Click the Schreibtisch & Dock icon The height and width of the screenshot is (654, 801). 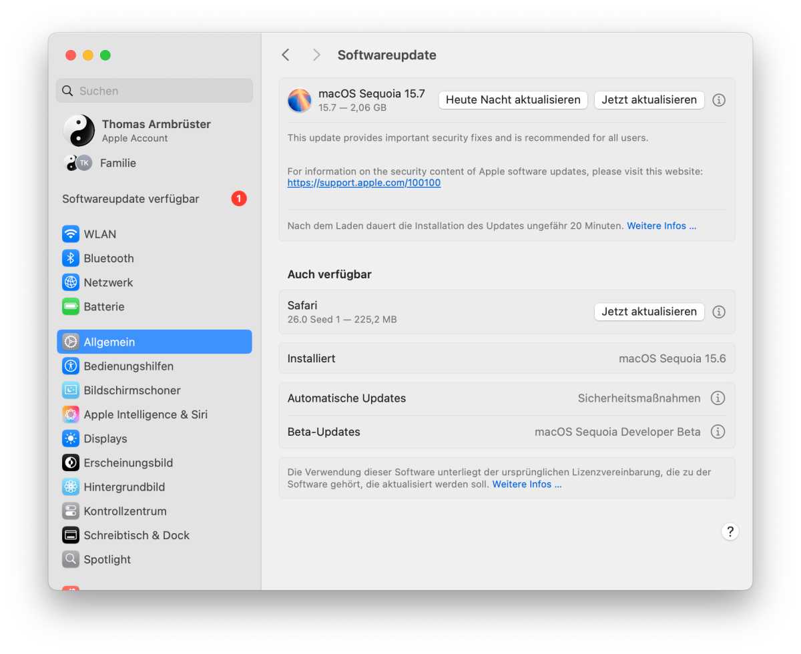[71, 535]
